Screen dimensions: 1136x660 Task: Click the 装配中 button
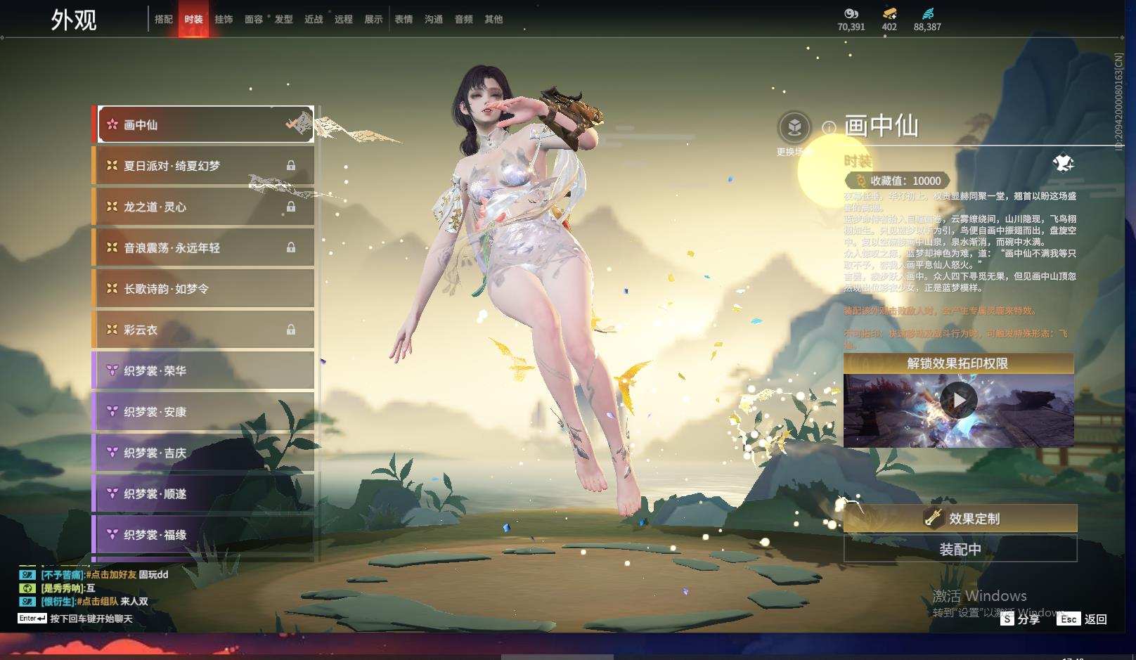click(x=960, y=549)
